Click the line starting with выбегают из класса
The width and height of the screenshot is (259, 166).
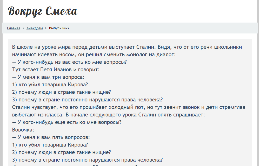click(108, 115)
